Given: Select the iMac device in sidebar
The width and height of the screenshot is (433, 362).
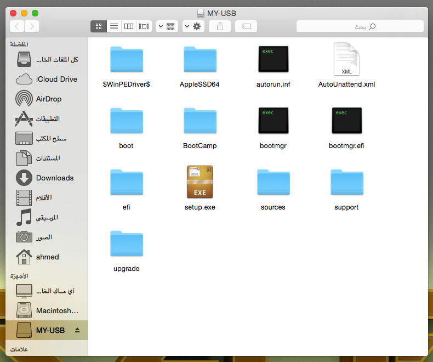Looking at the screenshot, I should (47, 291).
